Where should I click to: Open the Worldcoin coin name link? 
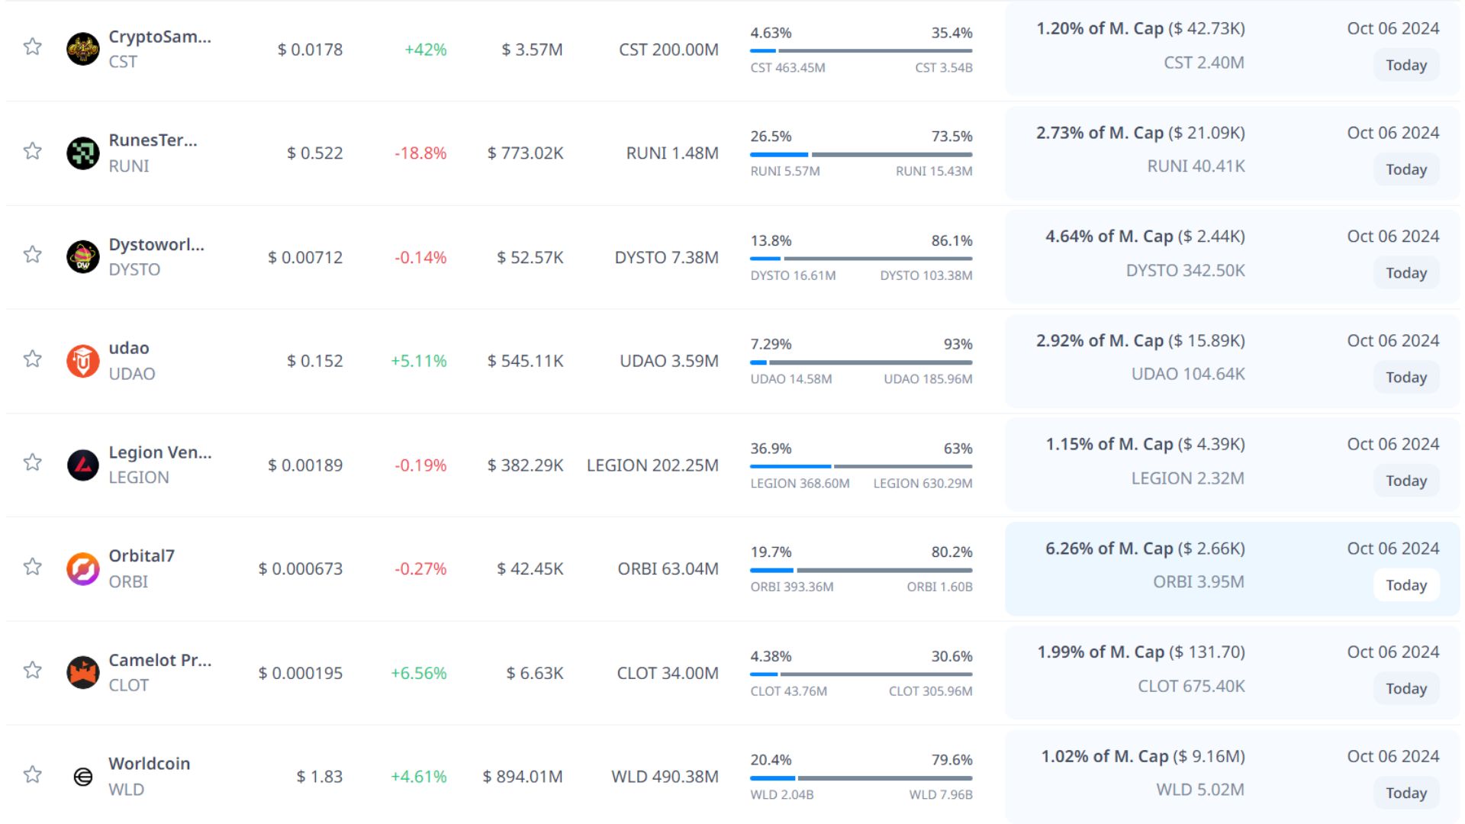pyautogui.click(x=149, y=764)
